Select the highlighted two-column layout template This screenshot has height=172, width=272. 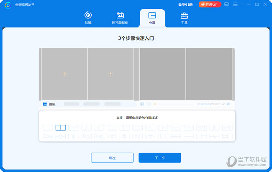pyautogui.click(x=61, y=128)
